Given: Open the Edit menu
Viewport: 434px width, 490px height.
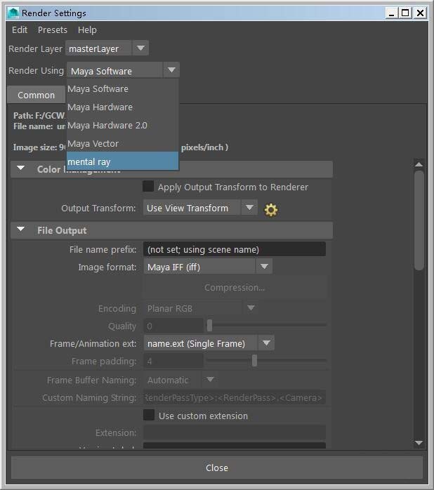Looking at the screenshot, I should (20, 30).
